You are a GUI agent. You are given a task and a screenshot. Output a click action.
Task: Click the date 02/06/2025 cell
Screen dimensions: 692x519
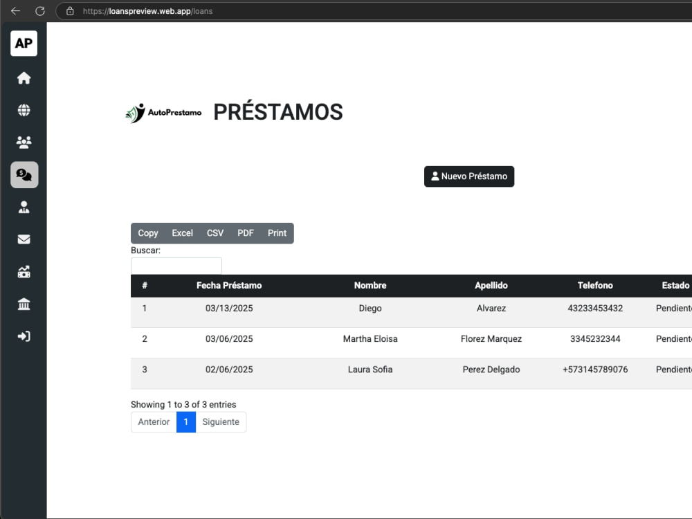(229, 370)
